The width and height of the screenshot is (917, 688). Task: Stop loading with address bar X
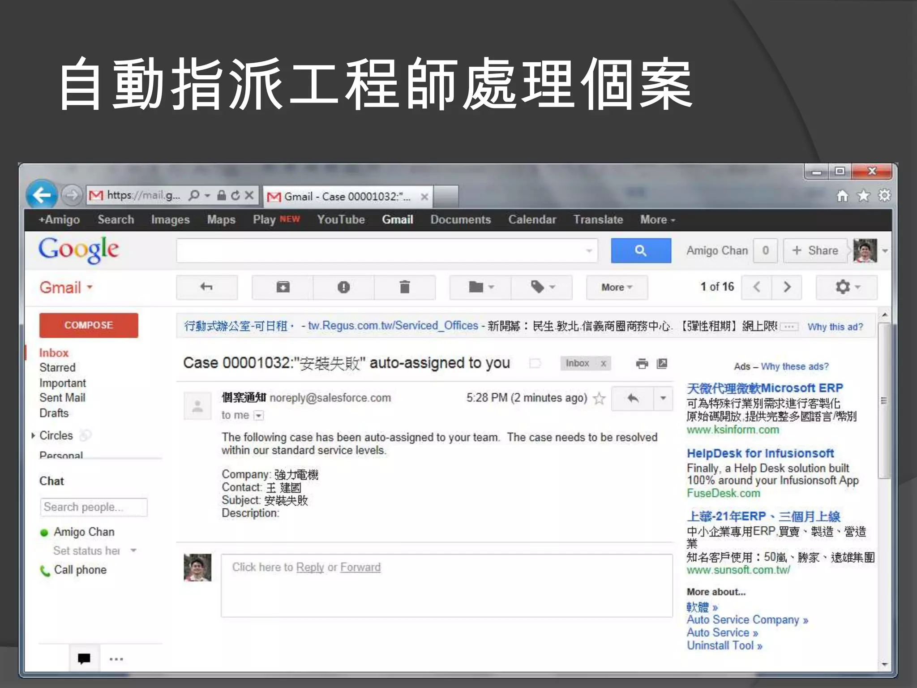249,195
